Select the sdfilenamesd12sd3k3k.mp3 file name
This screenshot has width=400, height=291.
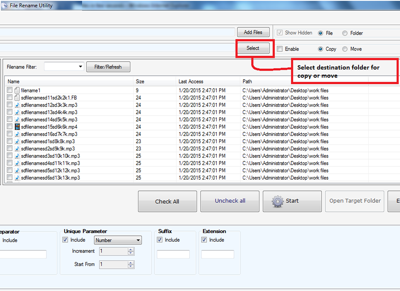click(49, 105)
